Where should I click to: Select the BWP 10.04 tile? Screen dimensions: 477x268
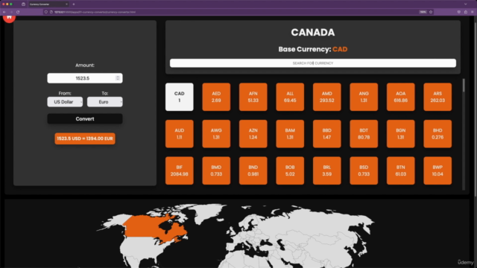tap(437, 170)
